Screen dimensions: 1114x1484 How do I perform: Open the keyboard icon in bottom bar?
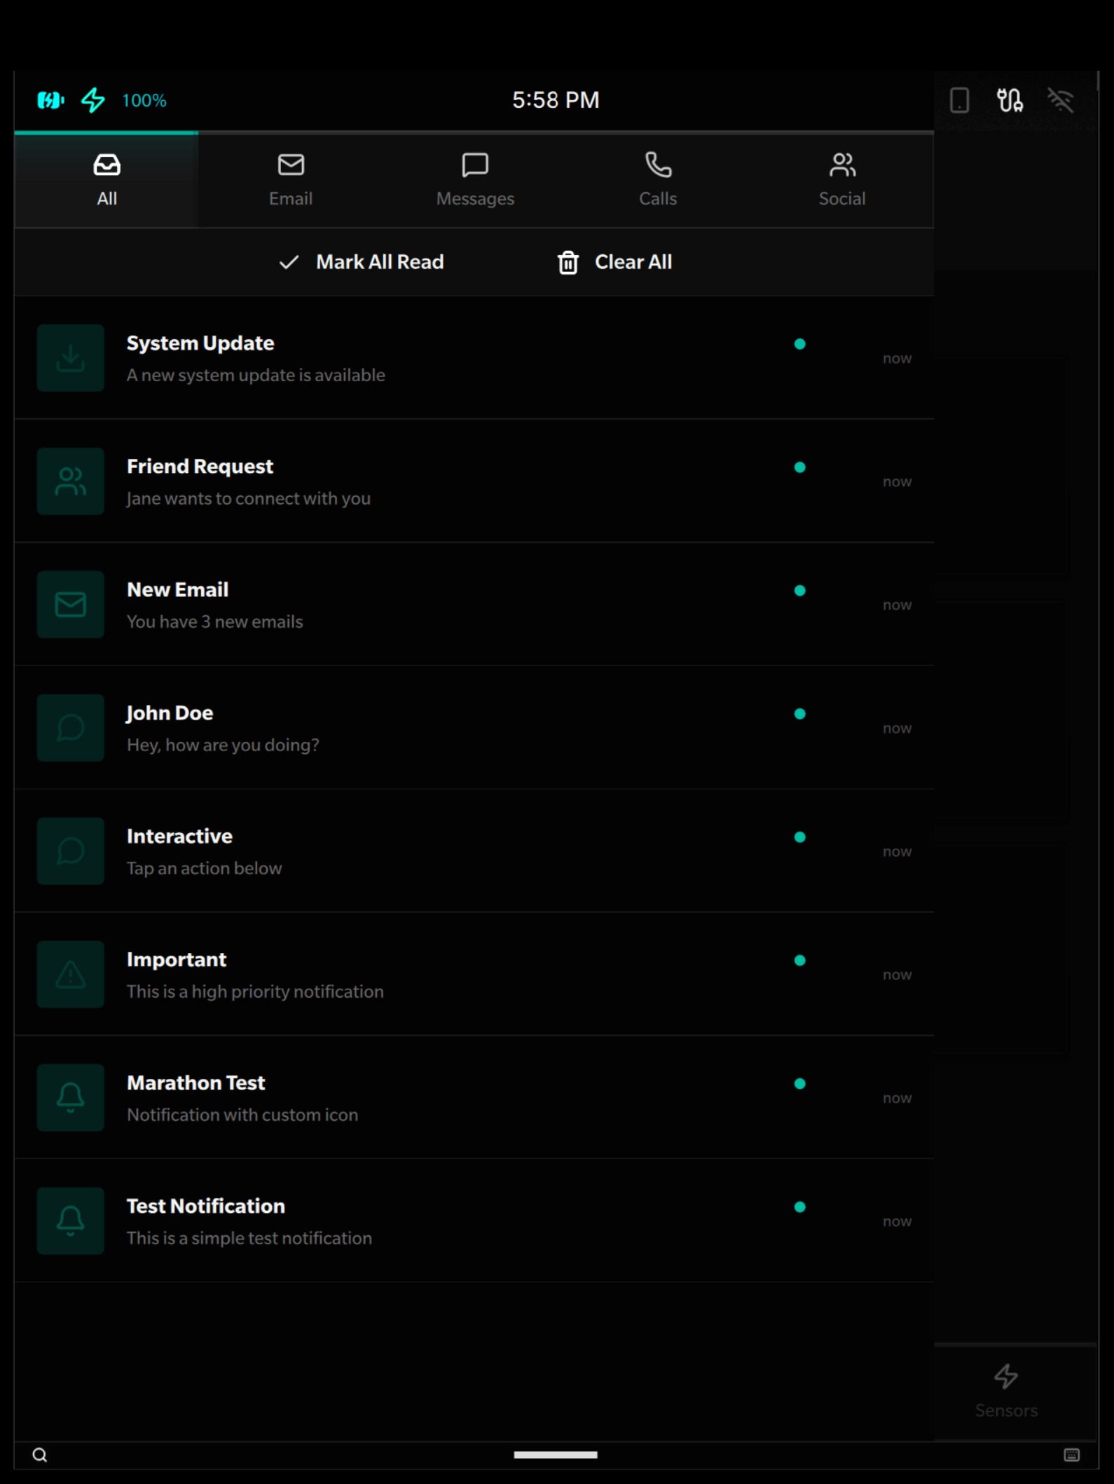(x=1071, y=1455)
